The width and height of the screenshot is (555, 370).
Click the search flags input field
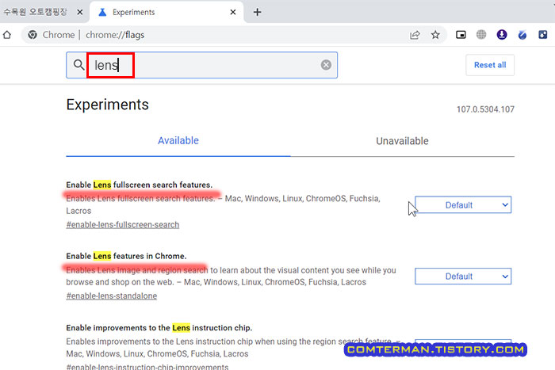click(201, 65)
